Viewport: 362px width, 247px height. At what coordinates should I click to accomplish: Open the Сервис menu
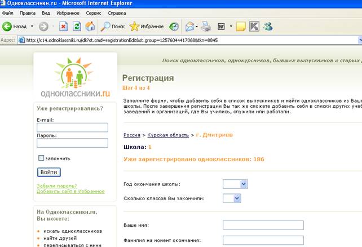point(94,12)
